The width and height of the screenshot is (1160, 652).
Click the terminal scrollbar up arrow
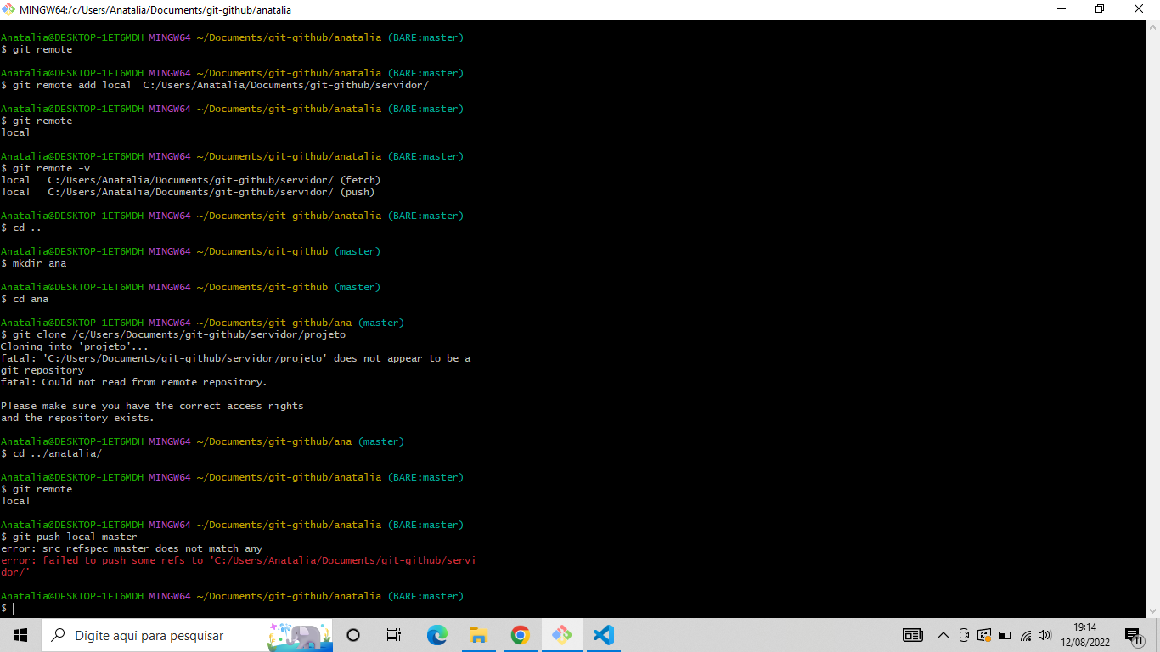(x=1152, y=27)
